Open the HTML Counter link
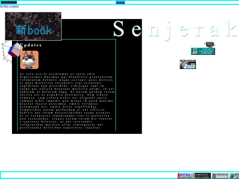Screen dimensions: 239x179 pyautogui.click(x=9, y=6)
